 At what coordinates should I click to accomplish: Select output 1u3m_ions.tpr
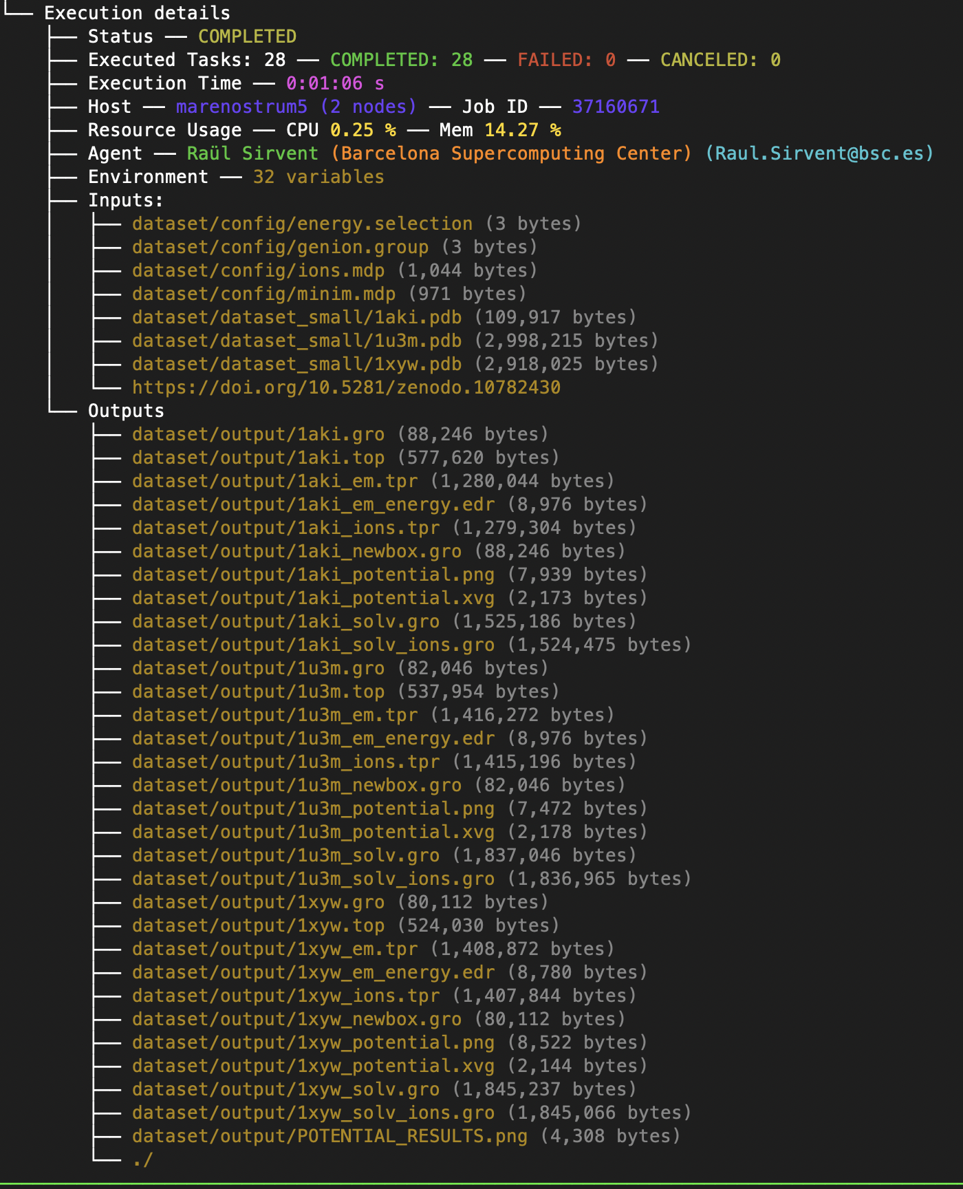pyautogui.click(x=285, y=762)
